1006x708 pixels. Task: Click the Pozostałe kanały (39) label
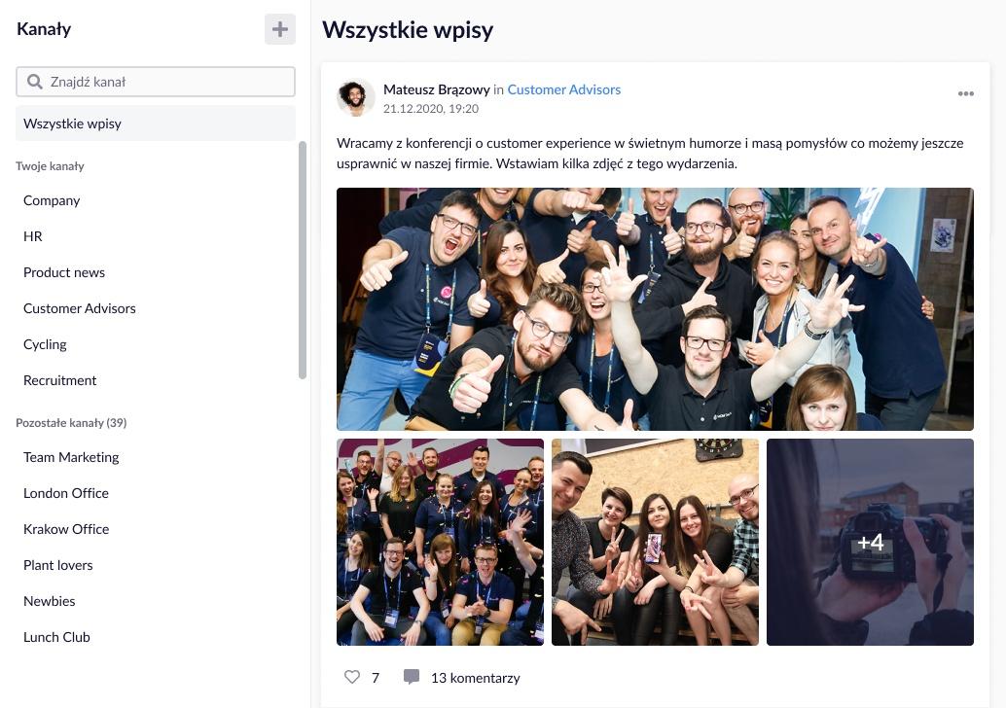click(x=71, y=423)
